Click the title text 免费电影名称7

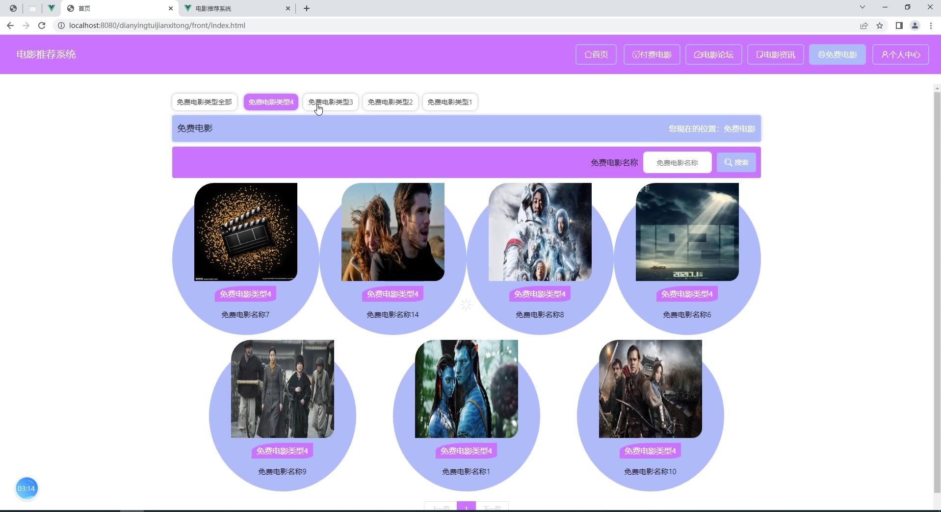pos(245,315)
